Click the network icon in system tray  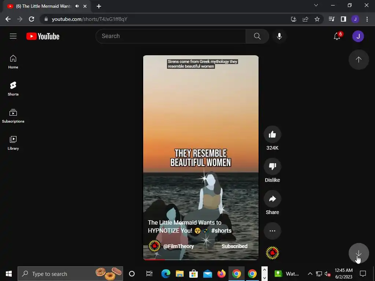coord(319,274)
